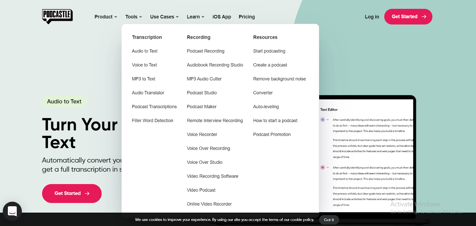
Task: Accept cookies with Got it button
Action: (x=329, y=220)
